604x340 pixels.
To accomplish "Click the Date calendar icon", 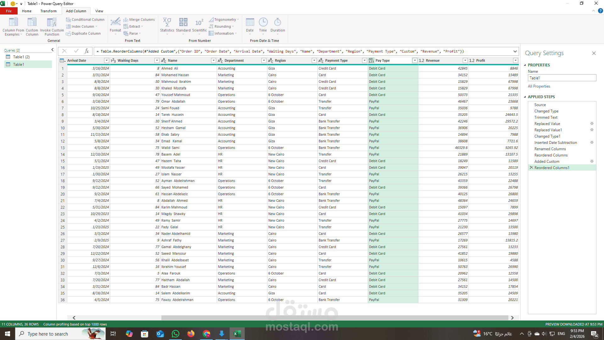I will [250, 22].
